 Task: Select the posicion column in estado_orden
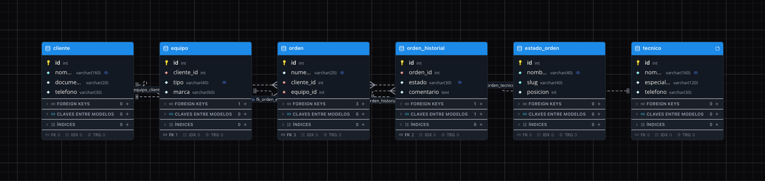(559, 92)
